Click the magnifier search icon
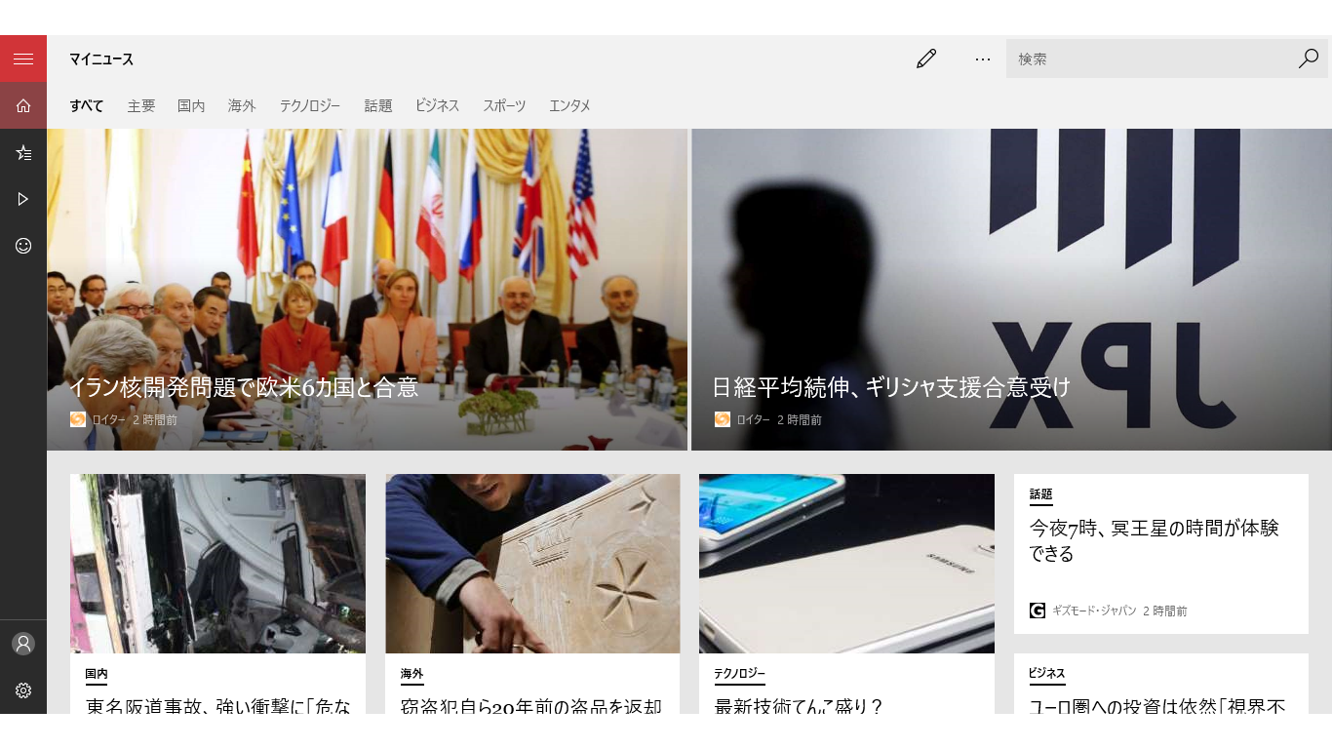The width and height of the screenshot is (1332, 749). tap(1309, 59)
